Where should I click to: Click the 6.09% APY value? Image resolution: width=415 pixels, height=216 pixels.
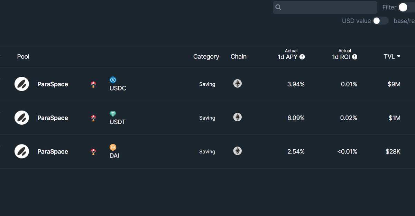[x=296, y=118]
